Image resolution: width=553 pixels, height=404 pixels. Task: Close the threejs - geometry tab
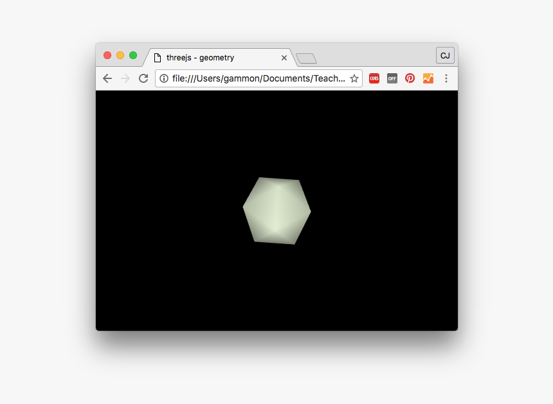pos(284,57)
